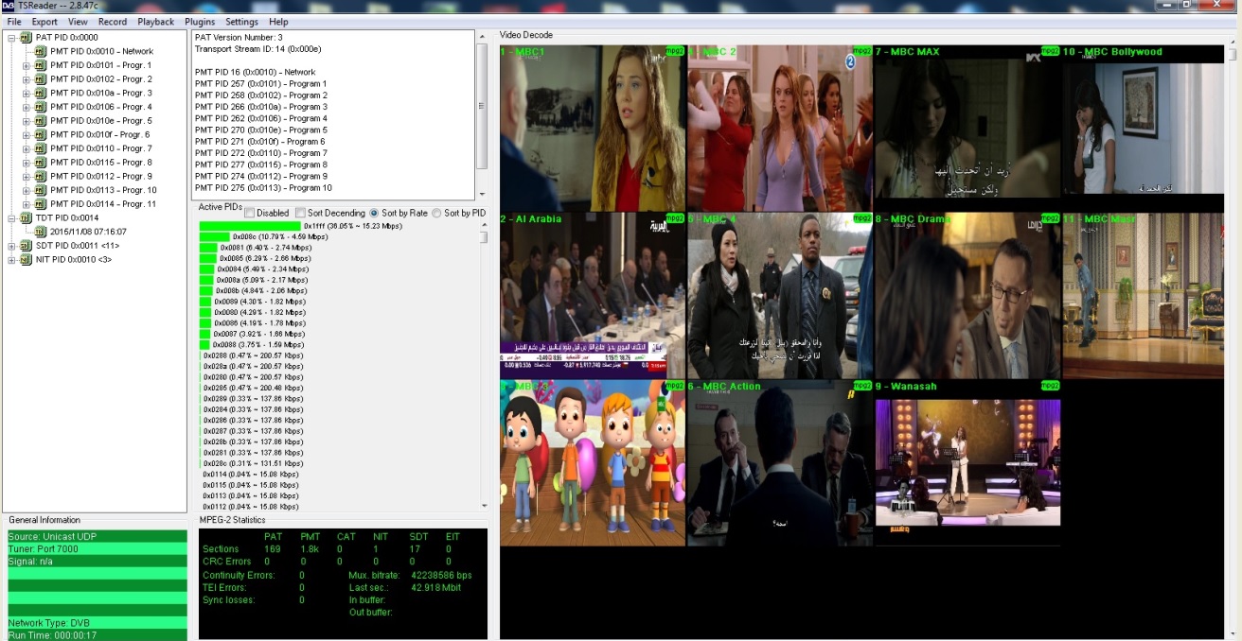Click the 'Transport Stream ID: 14' line

[x=254, y=49]
